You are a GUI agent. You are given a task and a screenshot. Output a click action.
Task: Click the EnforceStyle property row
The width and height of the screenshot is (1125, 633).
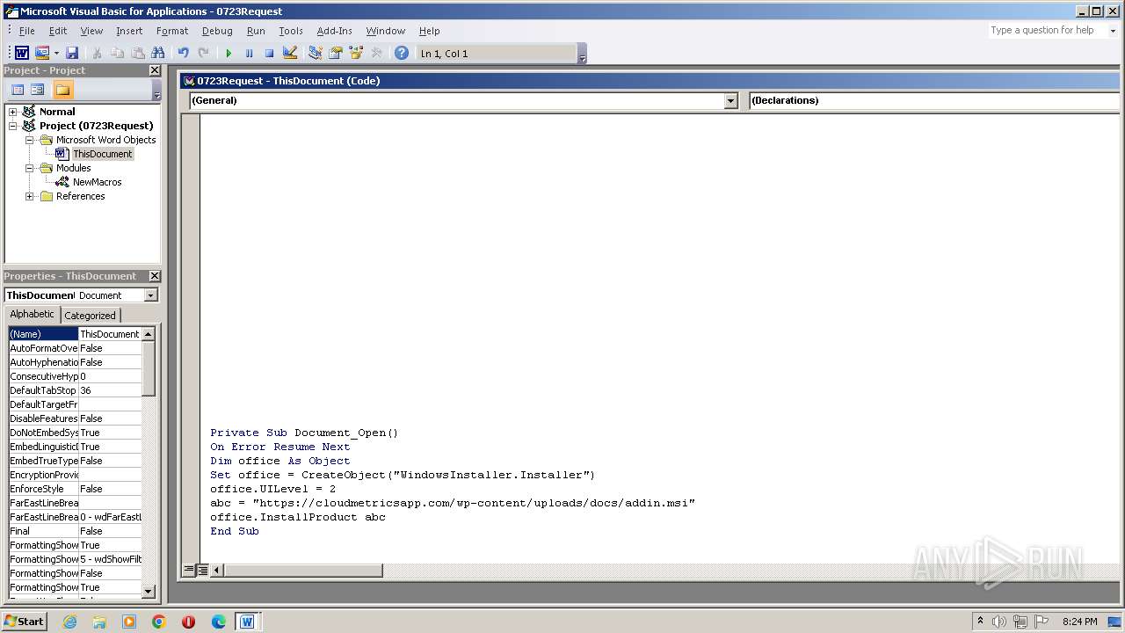(x=75, y=489)
